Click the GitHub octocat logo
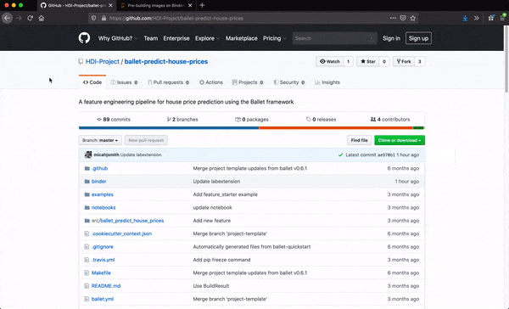The image size is (509, 309). click(x=84, y=38)
